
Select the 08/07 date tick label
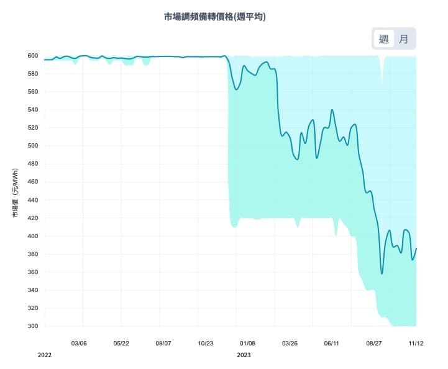click(x=163, y=343)
